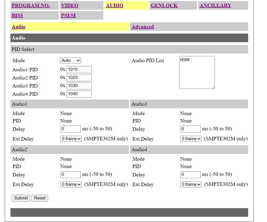Edit the Audio3 PID field

tap(79, 86)
